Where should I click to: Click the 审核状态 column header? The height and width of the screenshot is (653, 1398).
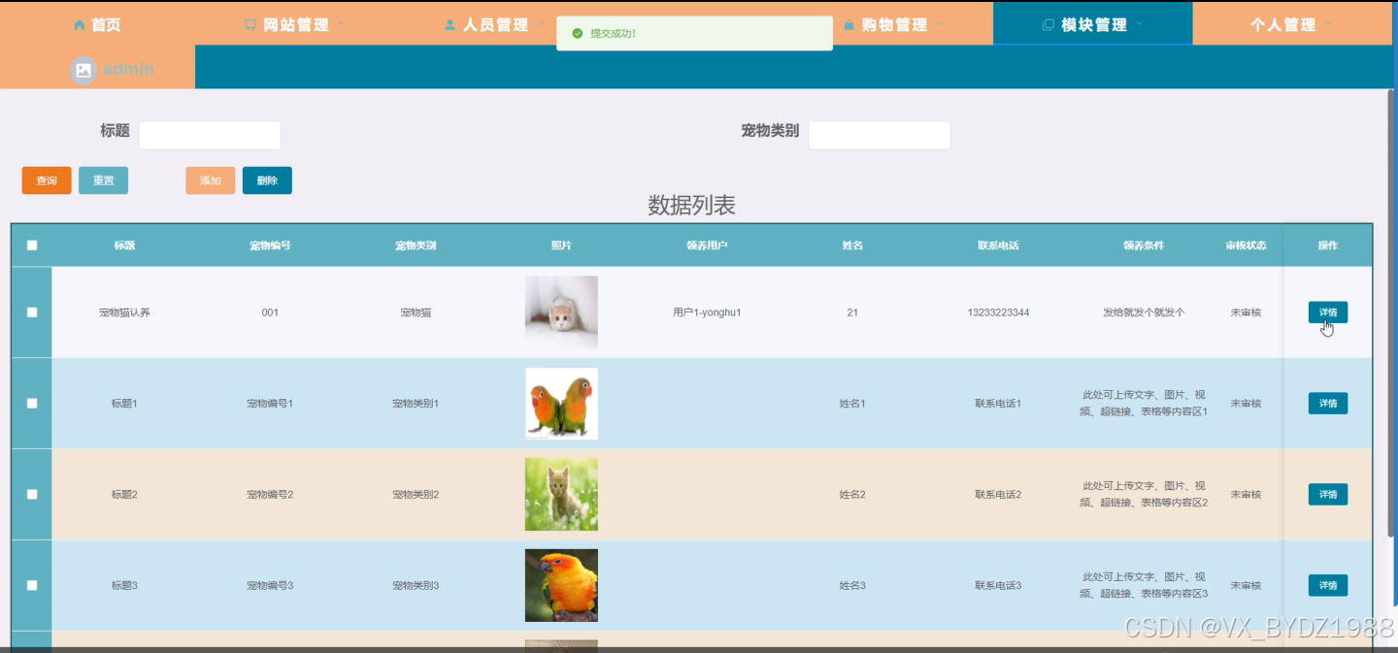pyautogui.click(x=1246, y=245)
